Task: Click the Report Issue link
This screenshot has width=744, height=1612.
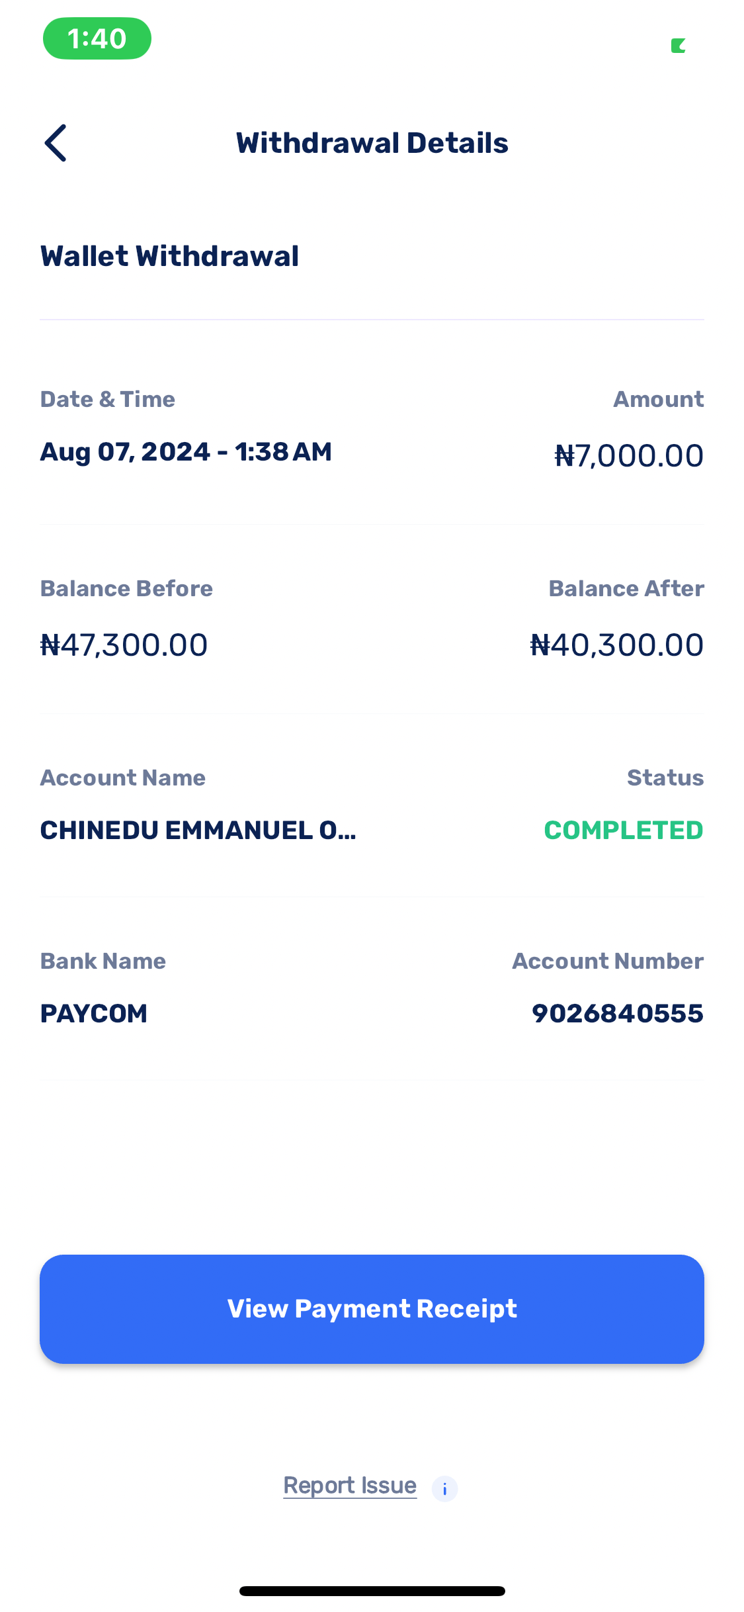Action: pyautogui.click(x=350, y=1486)
